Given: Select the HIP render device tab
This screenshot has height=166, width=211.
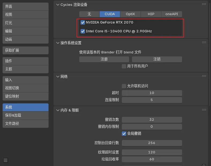Looking at the screenshot, I should click(151, 14).
